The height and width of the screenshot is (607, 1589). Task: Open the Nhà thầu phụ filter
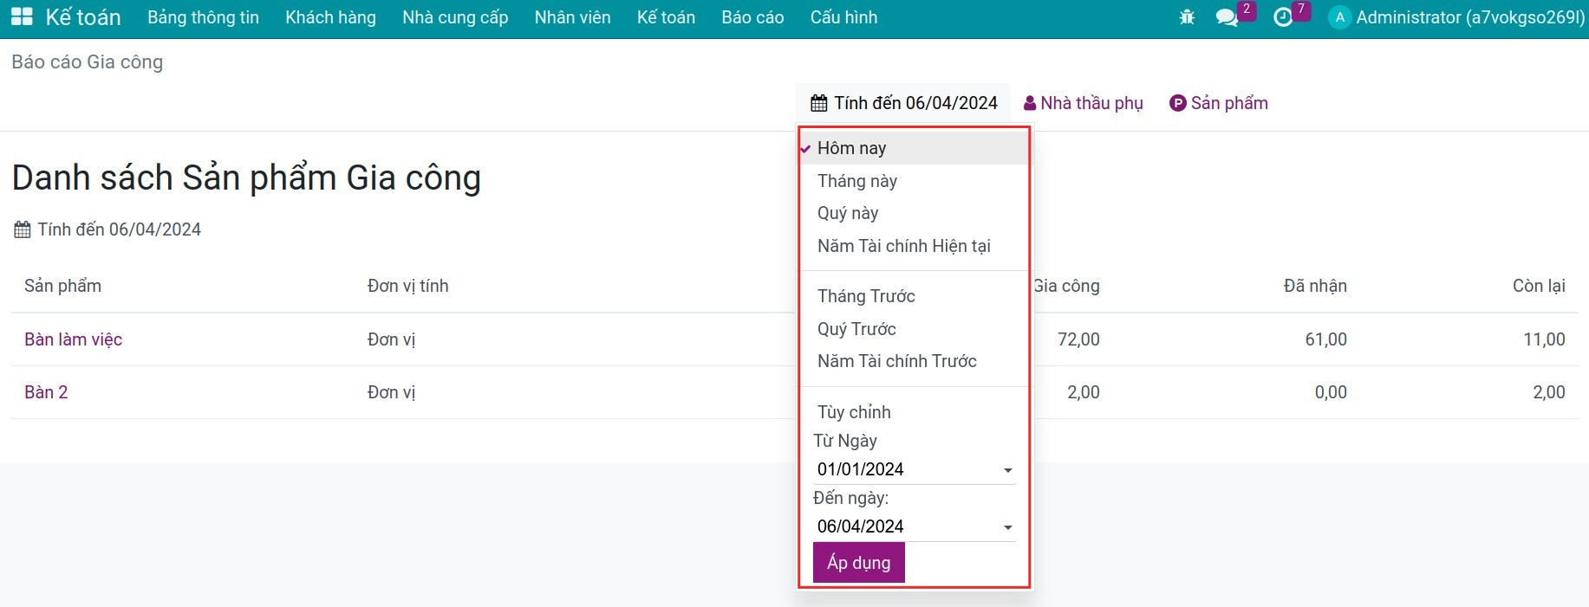click(x=1083, y=104)
